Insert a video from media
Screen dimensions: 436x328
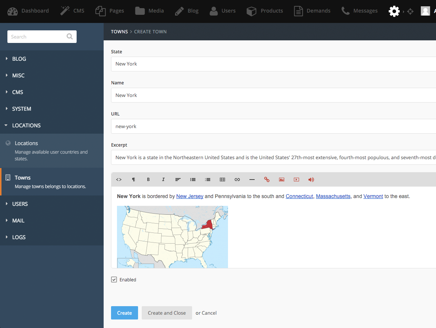(x=296, y=180)
